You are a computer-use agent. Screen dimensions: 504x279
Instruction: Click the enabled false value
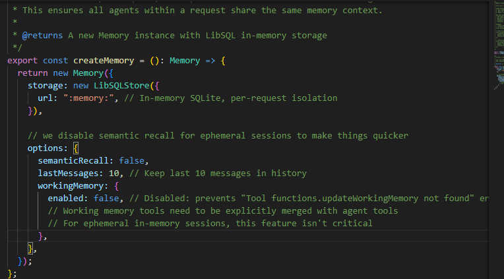point(107,198)
